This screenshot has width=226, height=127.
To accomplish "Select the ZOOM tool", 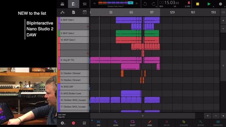I will 115,123.
